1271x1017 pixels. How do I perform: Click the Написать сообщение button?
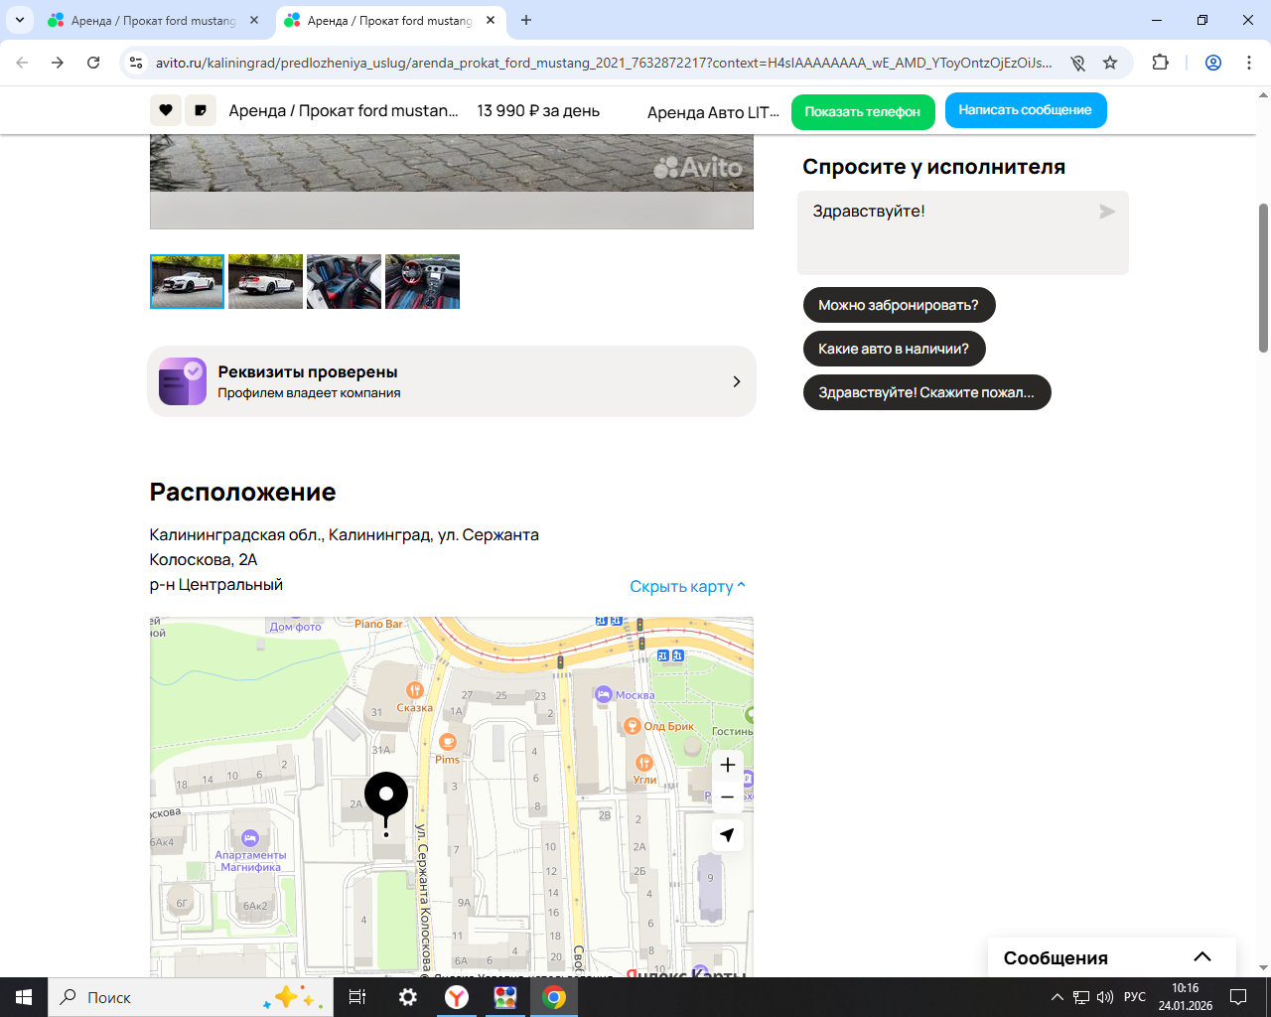tap(1025, 110)
